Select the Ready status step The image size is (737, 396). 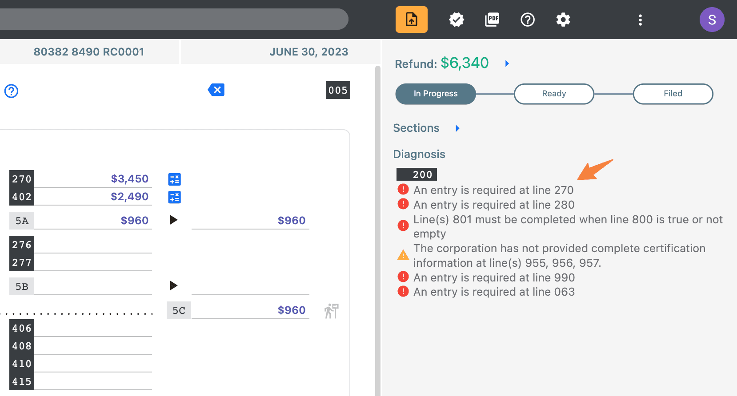point(554,94)
